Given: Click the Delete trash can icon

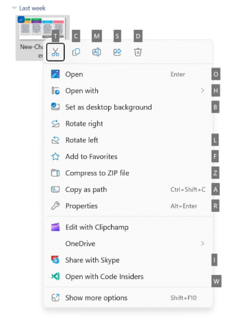Looking at the screenshot, I should coord(138,52).
